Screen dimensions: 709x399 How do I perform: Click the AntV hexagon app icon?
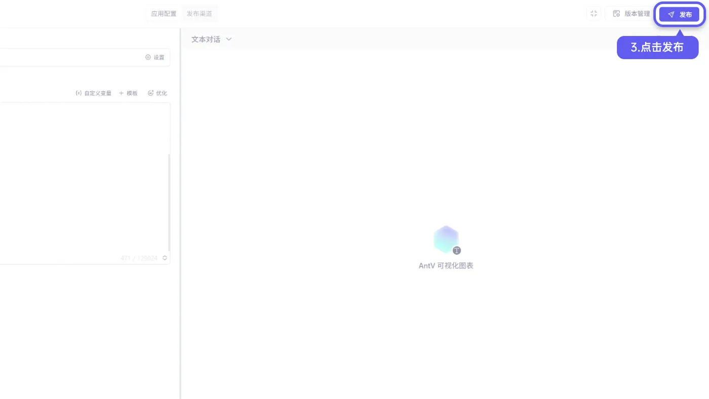pyautogui.click(x=446, y=240)
